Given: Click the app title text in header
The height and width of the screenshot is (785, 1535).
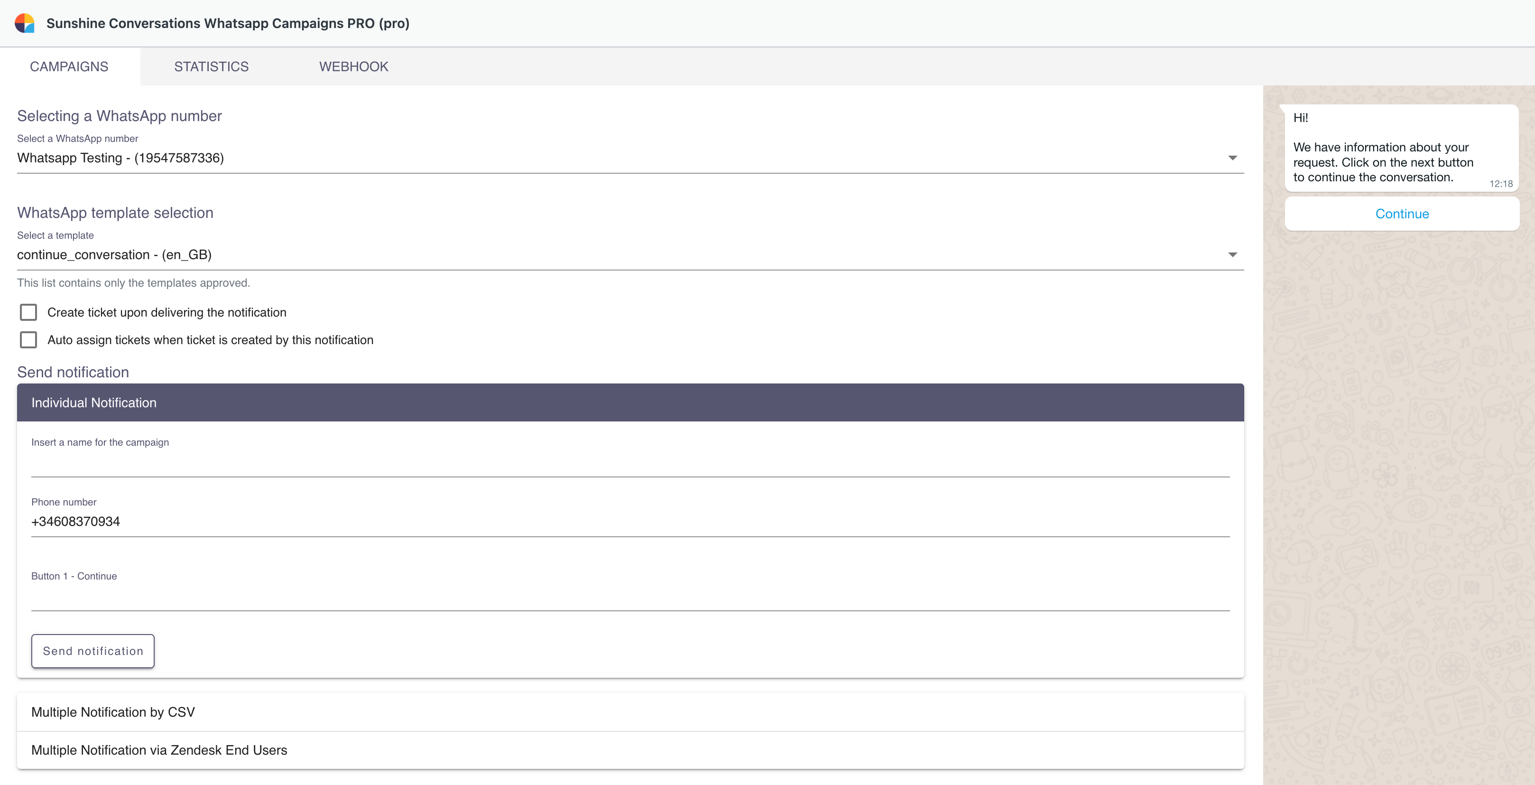Looking at the screenshot, I should [228, 23].
